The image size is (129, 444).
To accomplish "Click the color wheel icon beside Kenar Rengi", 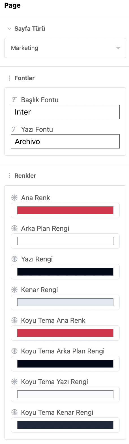I will pos(14,290).
